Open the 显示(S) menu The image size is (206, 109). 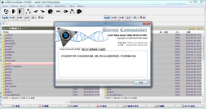coord(40,6)
